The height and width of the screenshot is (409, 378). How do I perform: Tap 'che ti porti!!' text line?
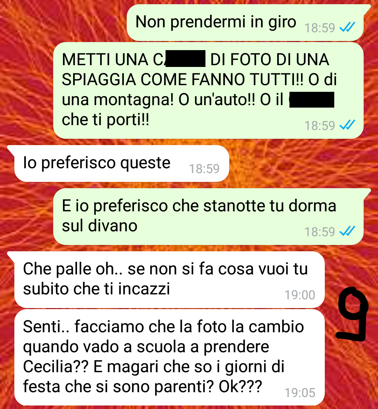click(105, 120)
